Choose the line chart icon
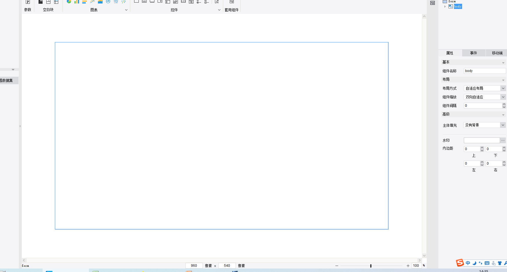 pyautogui.click(x=92, y=1)
